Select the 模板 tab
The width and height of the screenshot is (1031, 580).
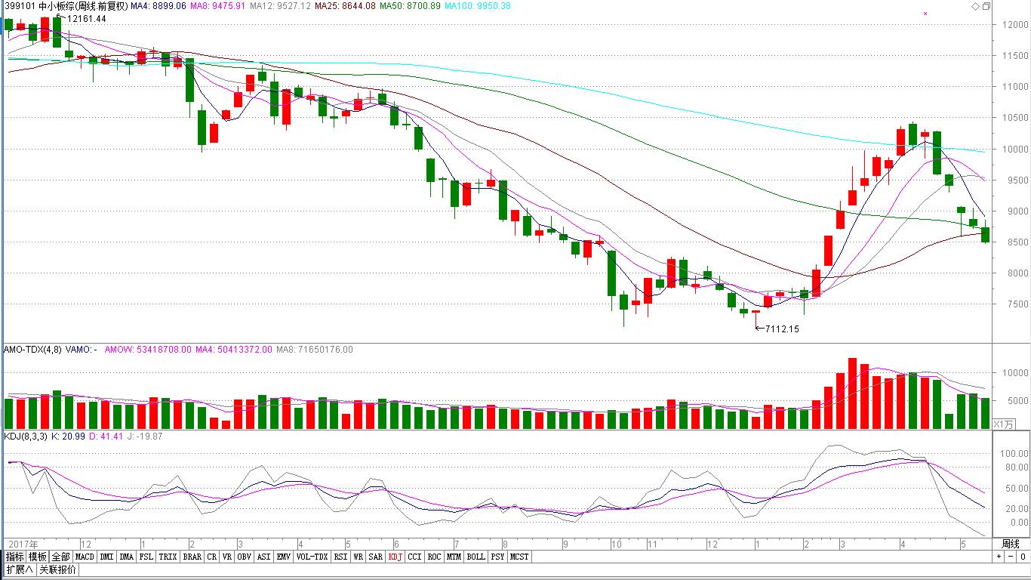click(38, 557)
